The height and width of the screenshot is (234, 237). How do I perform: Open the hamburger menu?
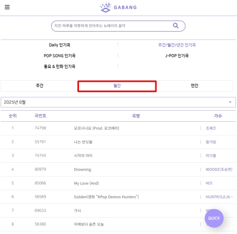(x=7, y=7)
